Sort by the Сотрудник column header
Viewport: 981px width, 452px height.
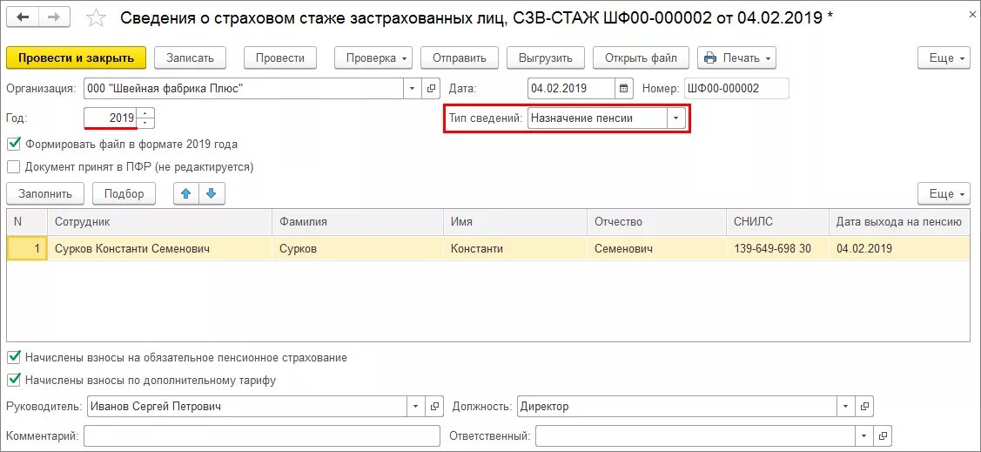159,221
